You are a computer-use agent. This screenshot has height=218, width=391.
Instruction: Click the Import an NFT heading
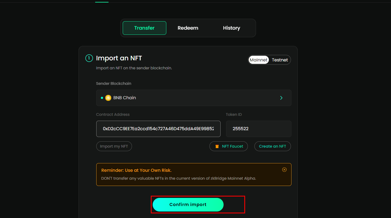(x=119, y=58)
